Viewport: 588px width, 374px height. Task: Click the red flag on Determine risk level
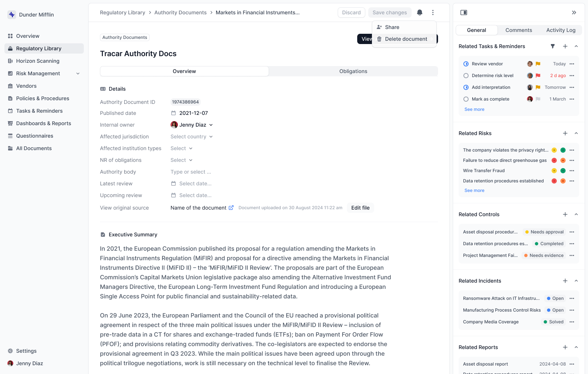[x=538, y=76]
